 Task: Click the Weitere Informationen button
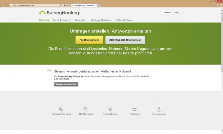[x=66, y=84]
